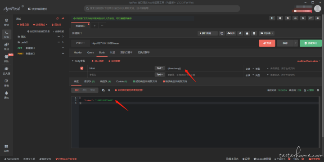324x162 pixels.
Task: Click the 新建目录 new folder button
Action: (x=23, y=25)
